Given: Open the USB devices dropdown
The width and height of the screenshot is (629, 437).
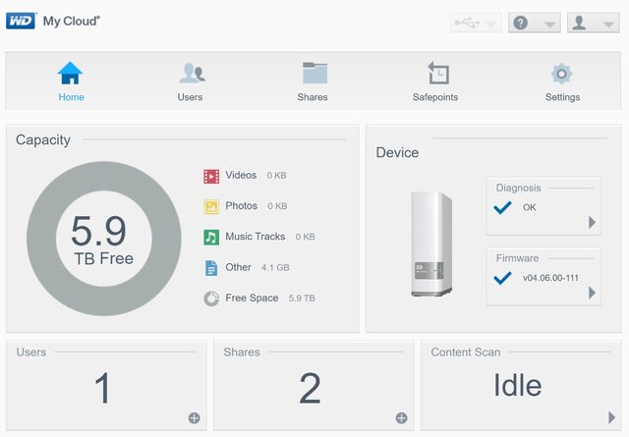Looking at the screenshot, I should tap(475, 23).
